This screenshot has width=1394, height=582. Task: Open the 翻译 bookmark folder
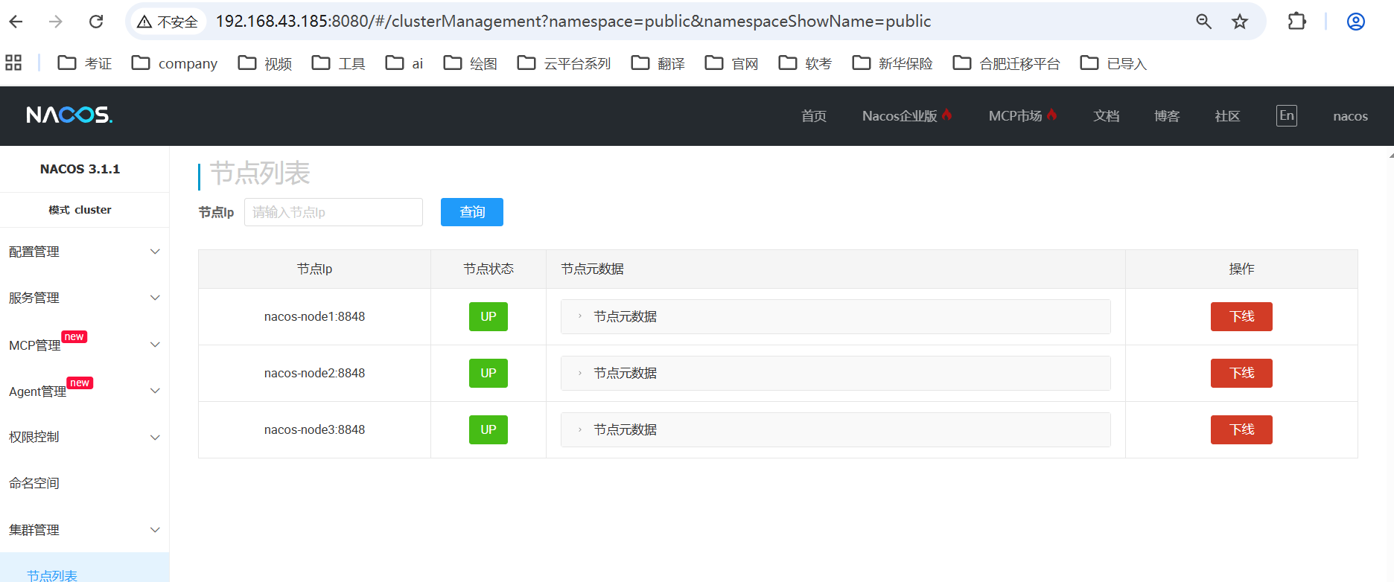click(x=658, y=63)
